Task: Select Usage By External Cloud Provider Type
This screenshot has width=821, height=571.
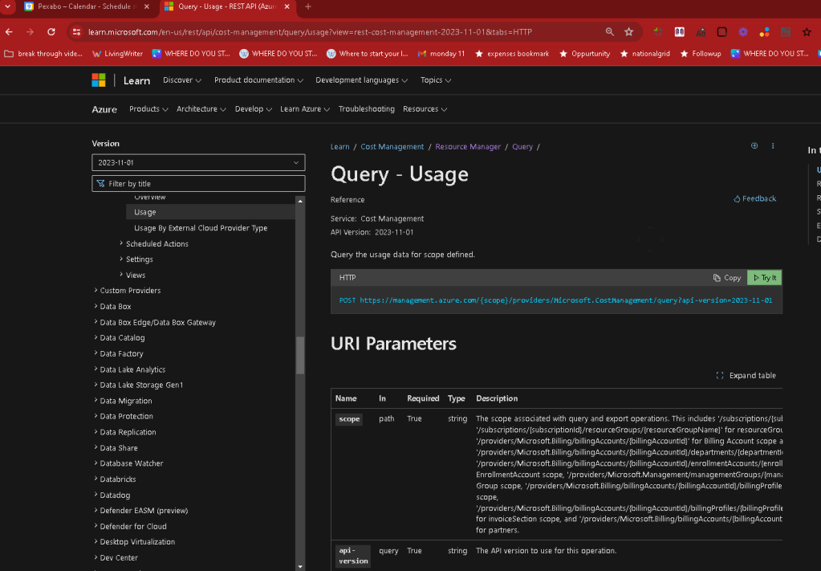Action: pos(201,228)
